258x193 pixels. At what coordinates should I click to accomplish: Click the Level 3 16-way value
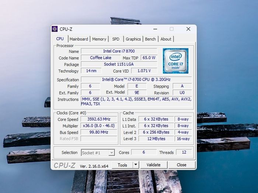pyautogui.click(x=183, y=139)
